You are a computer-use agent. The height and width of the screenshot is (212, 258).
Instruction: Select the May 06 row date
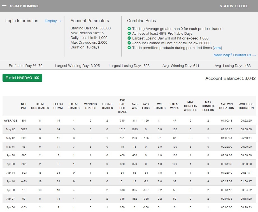tap(11, 129)
